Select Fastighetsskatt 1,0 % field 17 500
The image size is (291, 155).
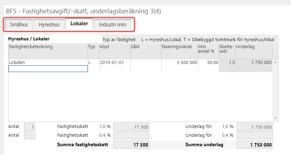(131, 127)
